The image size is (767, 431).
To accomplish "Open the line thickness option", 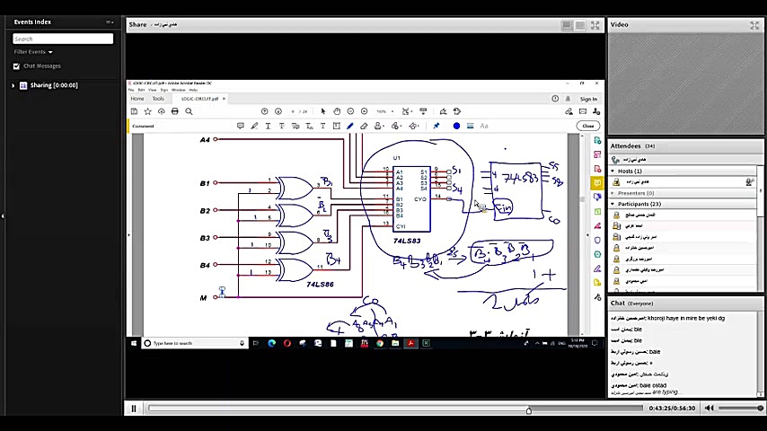I will (470, 127).
